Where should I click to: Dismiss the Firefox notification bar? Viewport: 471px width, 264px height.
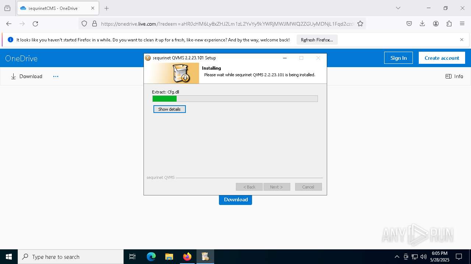click(x=462, y=40)
